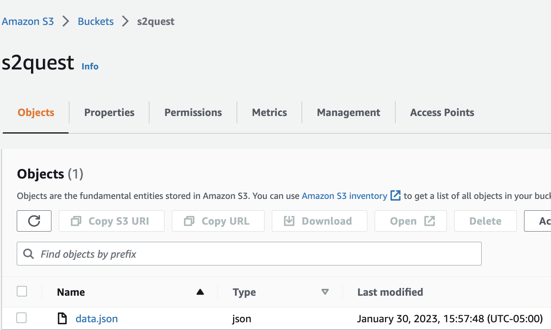
Task: Click the search magnifier icon in prefix field
Action: coord(29,254)
